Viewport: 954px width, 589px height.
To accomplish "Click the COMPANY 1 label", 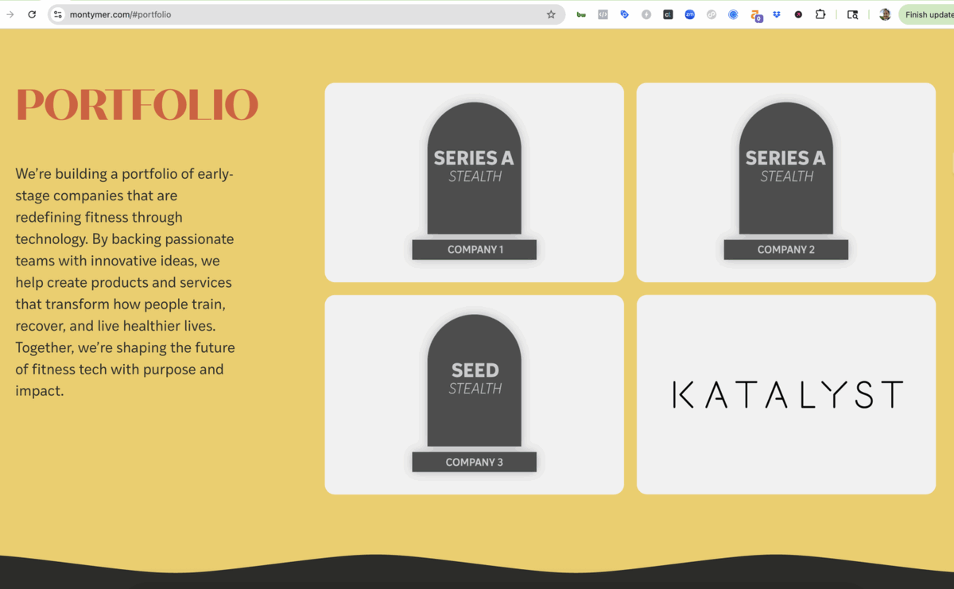I will click(475, 250).
